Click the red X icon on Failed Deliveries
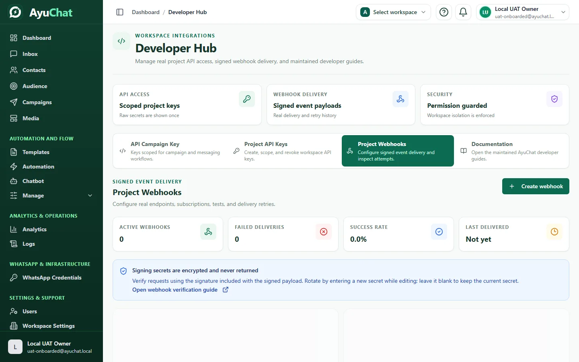Viewport: 579px width, 362px height. (x=324, y=232)
